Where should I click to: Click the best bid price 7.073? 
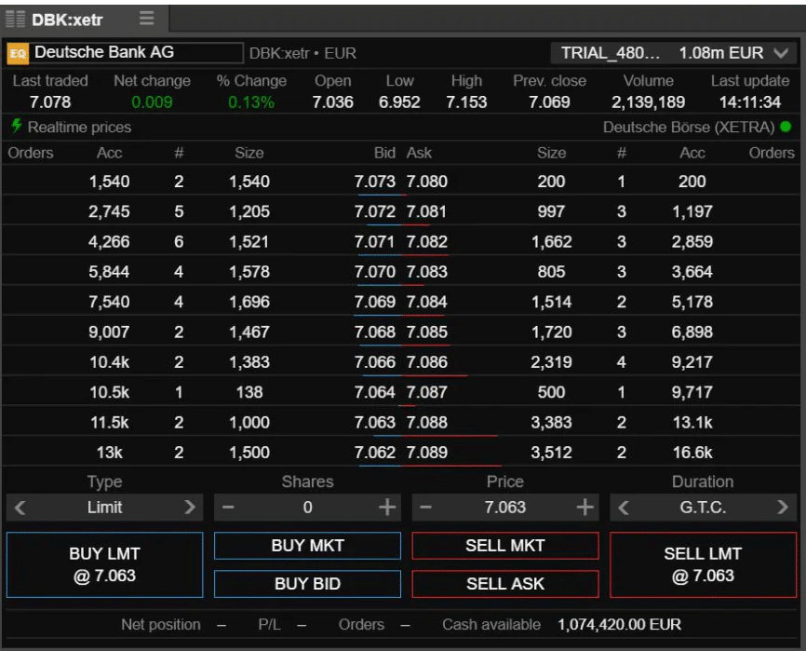coord(375,182)
